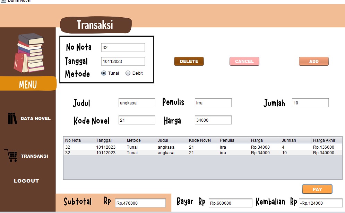Click the books icon beside Data Novel
345x213 pixels.
coord(12,118)
